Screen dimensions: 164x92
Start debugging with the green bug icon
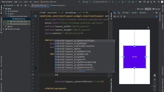[x=123, y=2]
